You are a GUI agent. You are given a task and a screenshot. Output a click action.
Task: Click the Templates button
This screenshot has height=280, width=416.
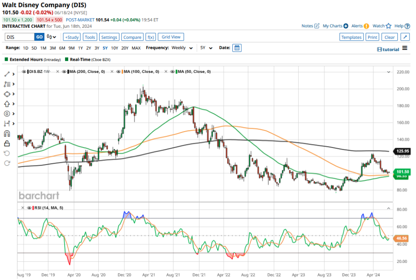(351, 37)
